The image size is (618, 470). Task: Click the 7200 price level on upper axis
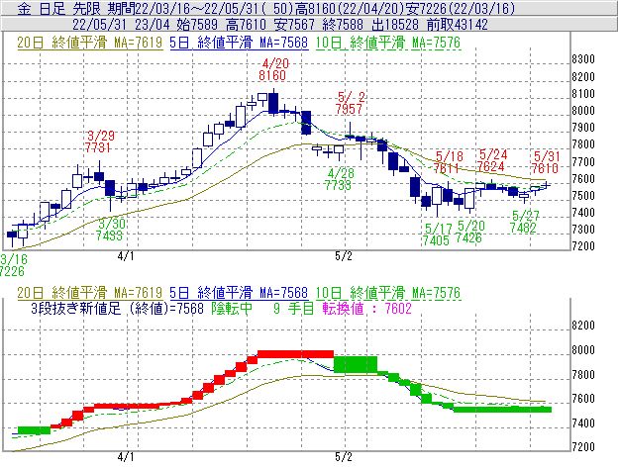583,246
